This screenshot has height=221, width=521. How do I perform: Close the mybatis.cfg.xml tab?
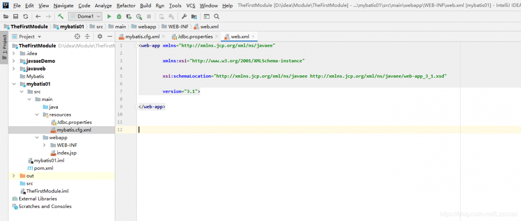(164, 37)
